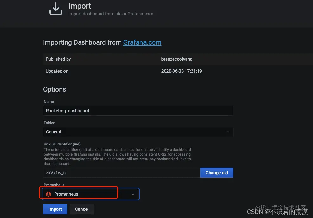Select the date 2020-06-03 17:21:19
This screenshot has height=218, width=313.
(x=181, y=71)
